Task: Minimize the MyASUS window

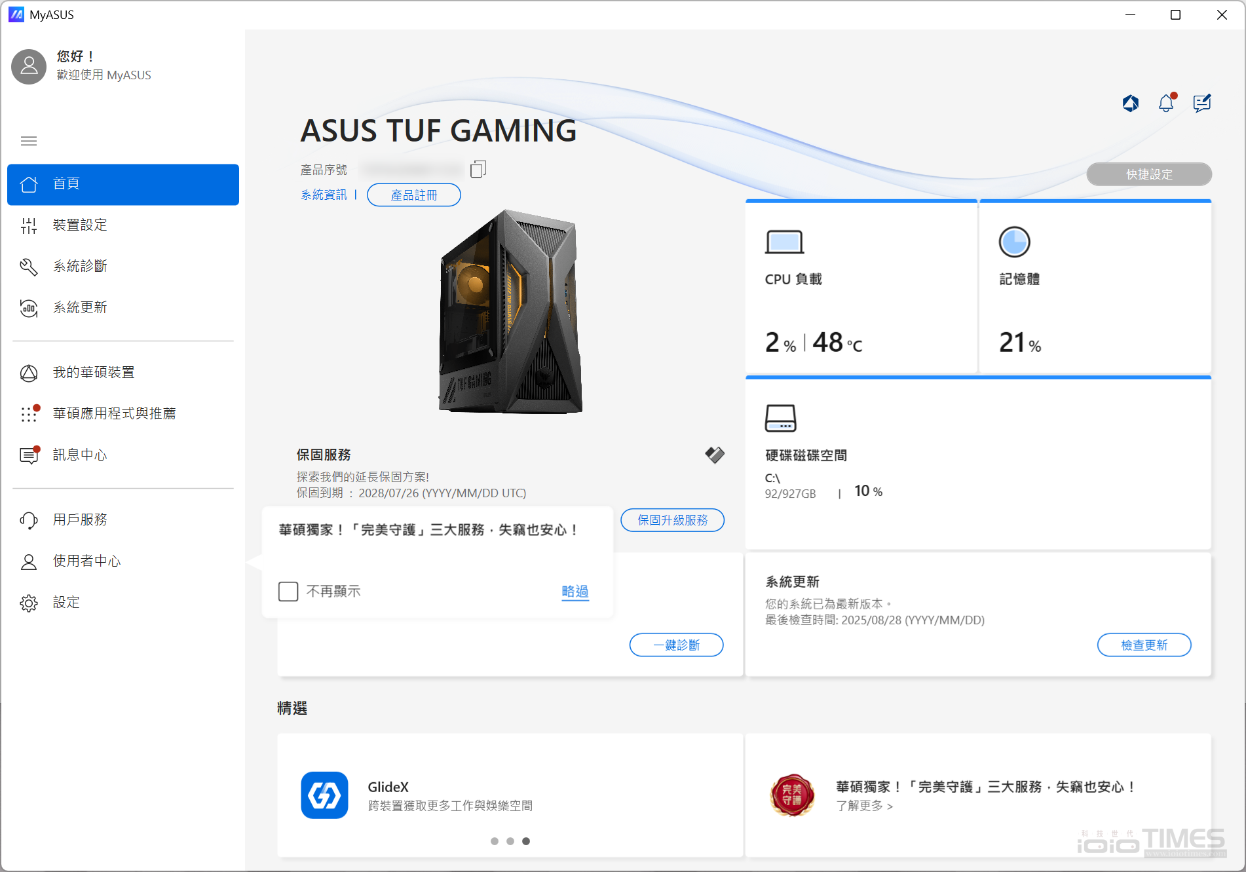Action: tap(1130, 14)
